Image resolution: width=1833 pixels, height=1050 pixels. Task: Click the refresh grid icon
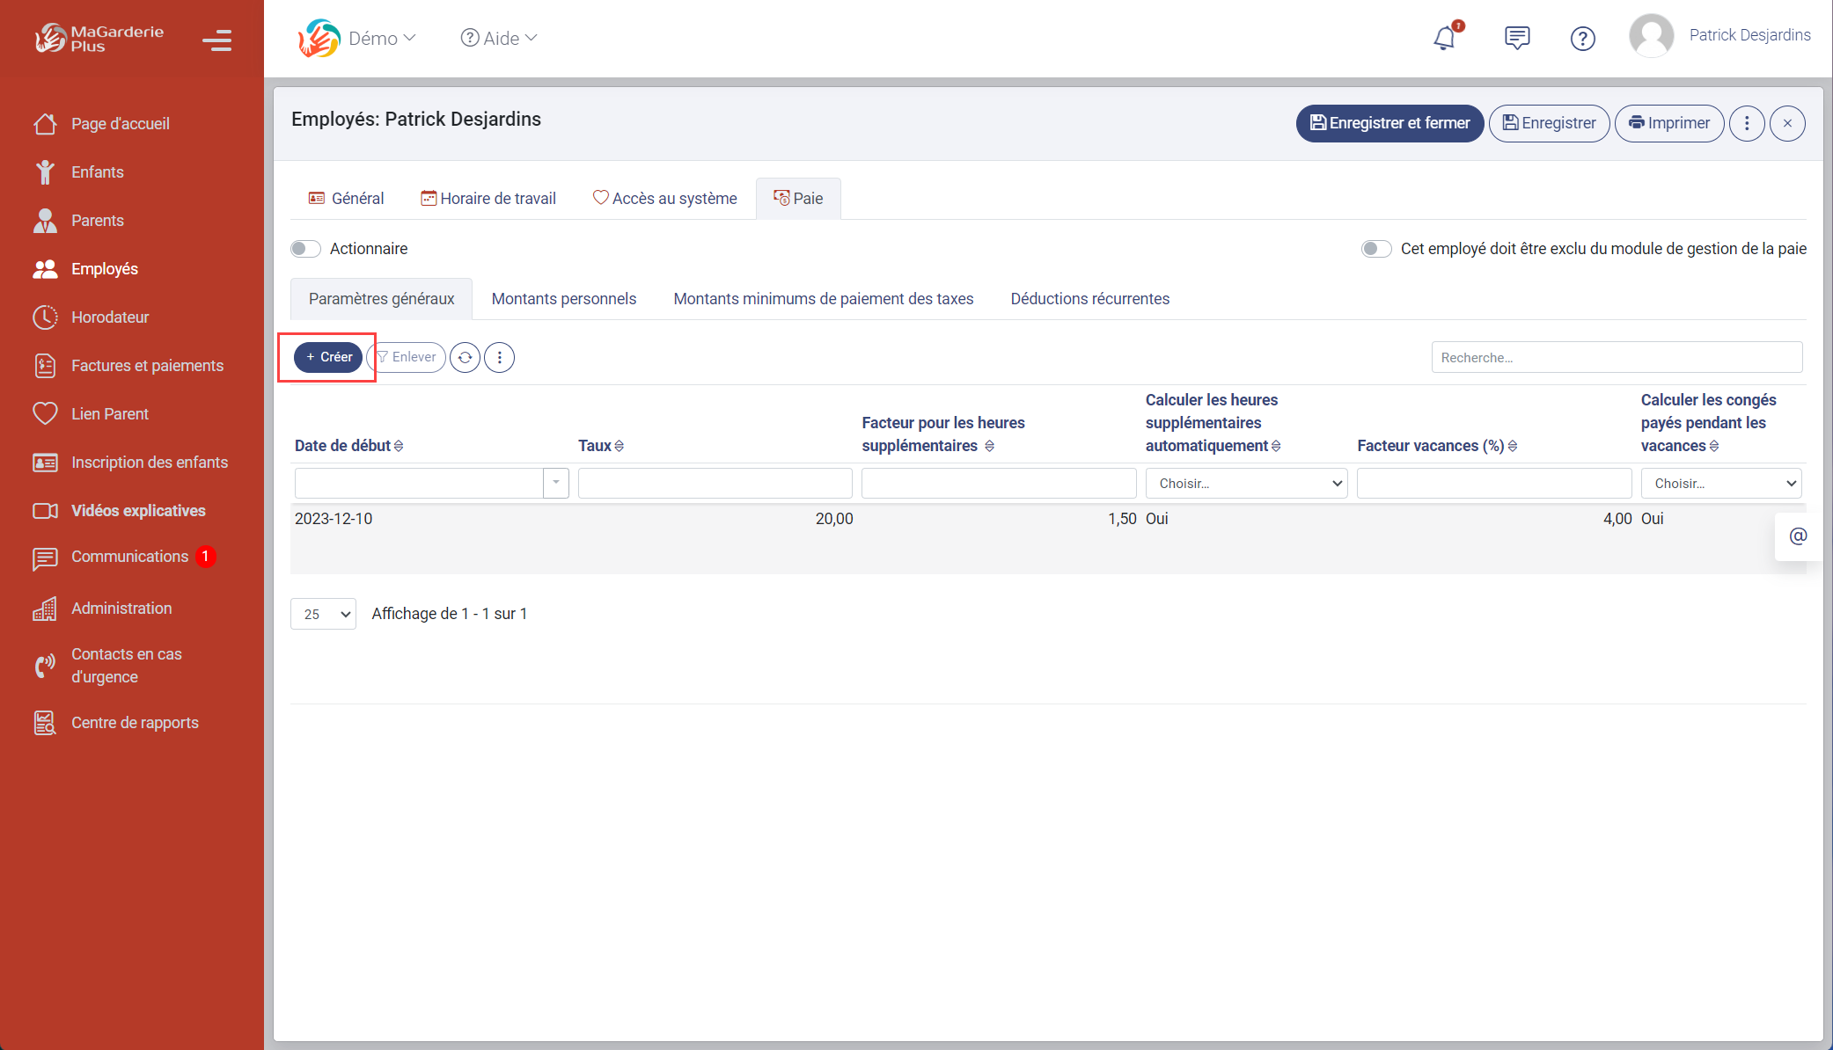click(465, 358)
